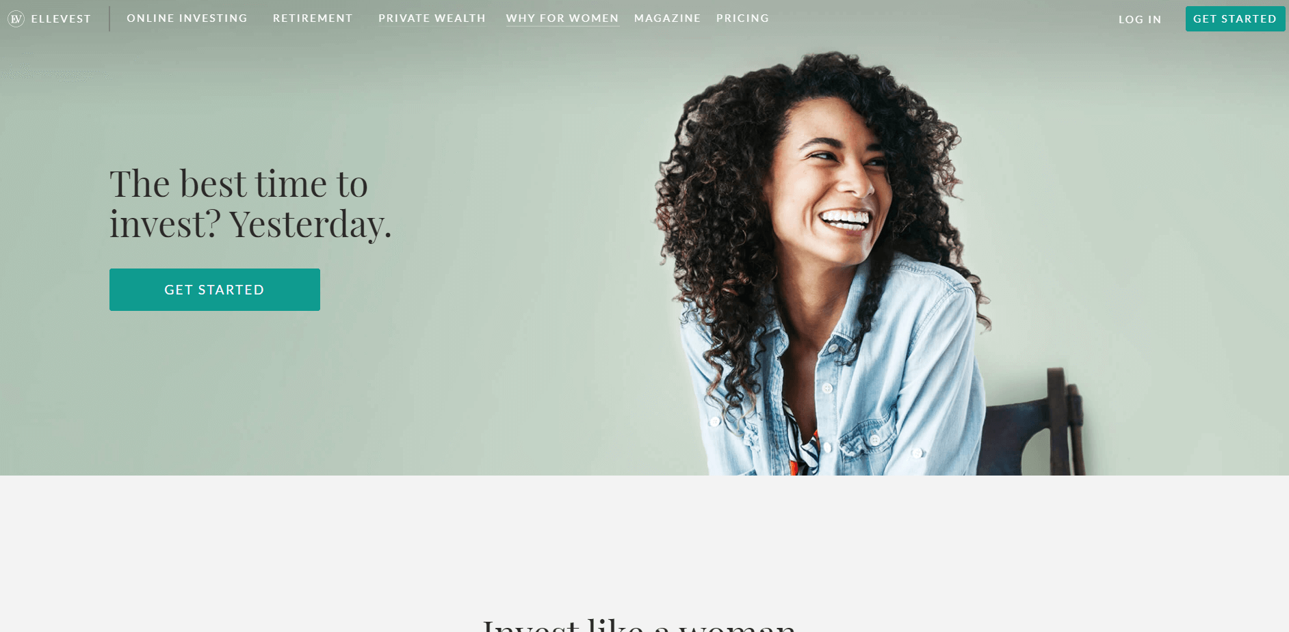This screenshot has height=632, width=1289.
Task: Open the Why For Women tab
Action: coord(562,18)
